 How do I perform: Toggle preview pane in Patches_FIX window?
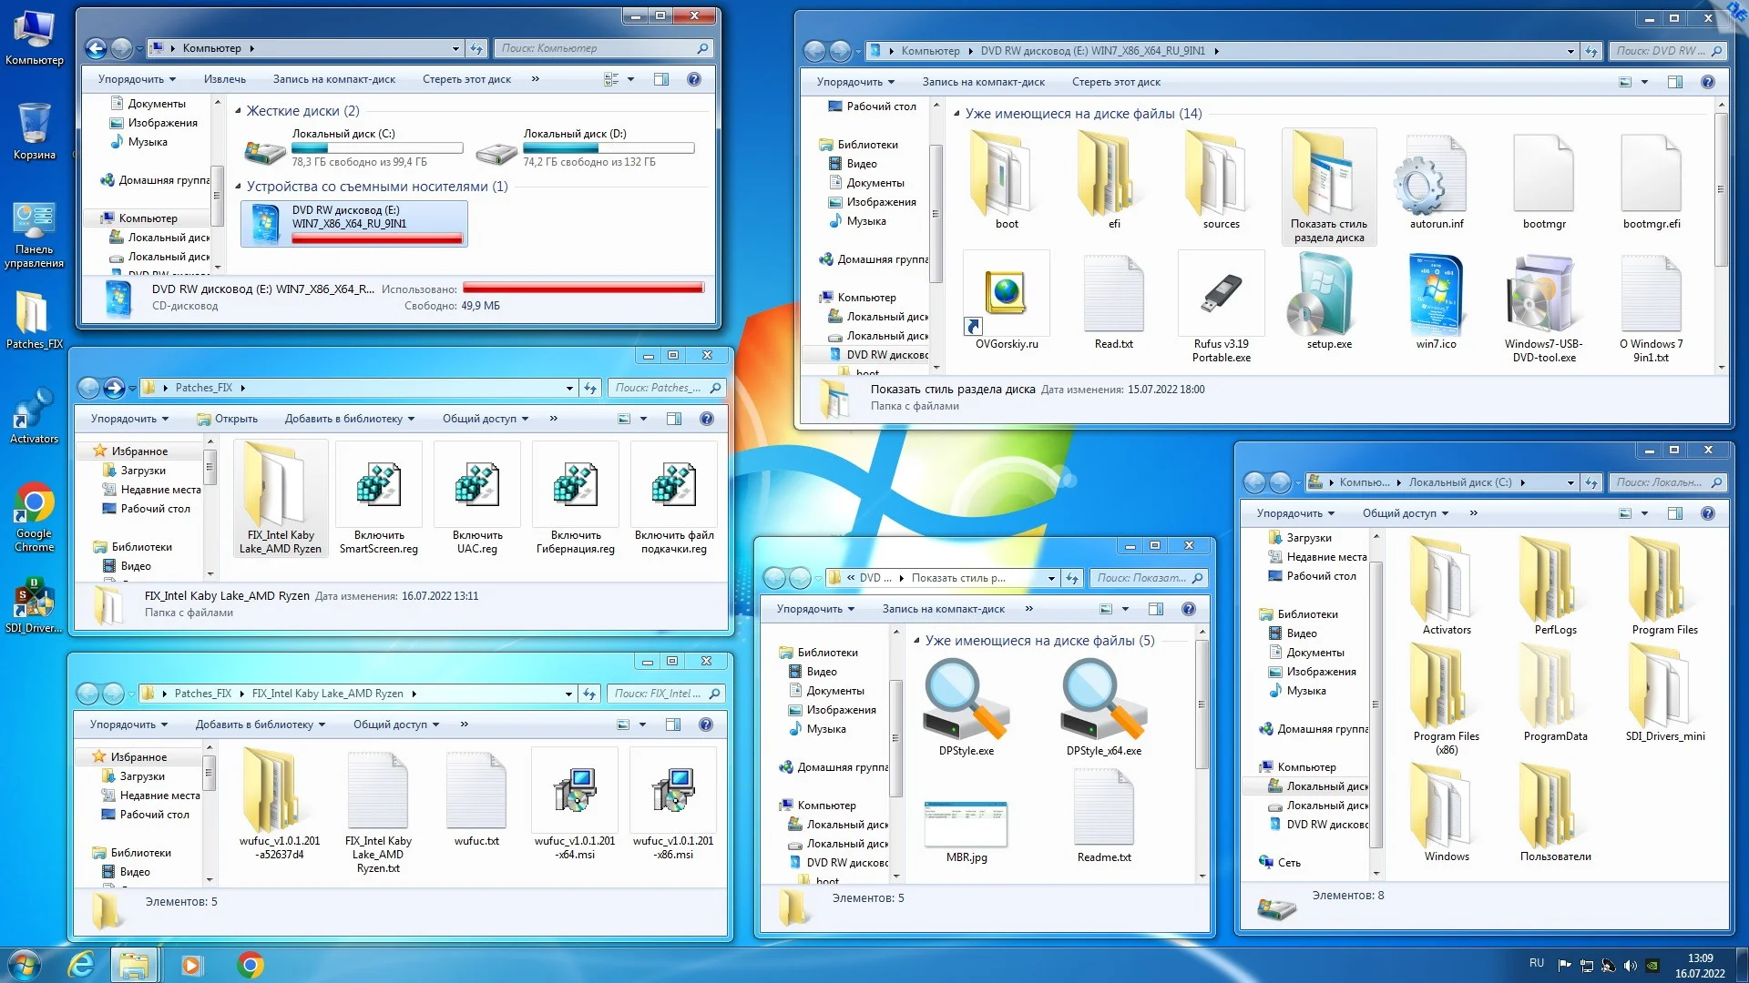pos(673,419)
